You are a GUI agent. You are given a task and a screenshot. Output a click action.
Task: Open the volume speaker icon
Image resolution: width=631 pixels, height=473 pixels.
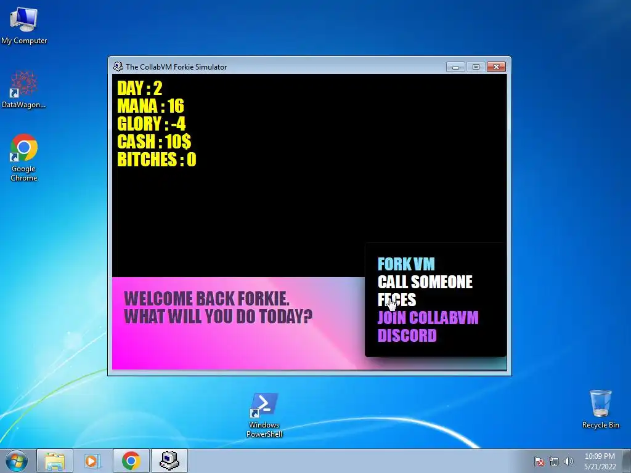pyautogui.click(x=569, y=461)
